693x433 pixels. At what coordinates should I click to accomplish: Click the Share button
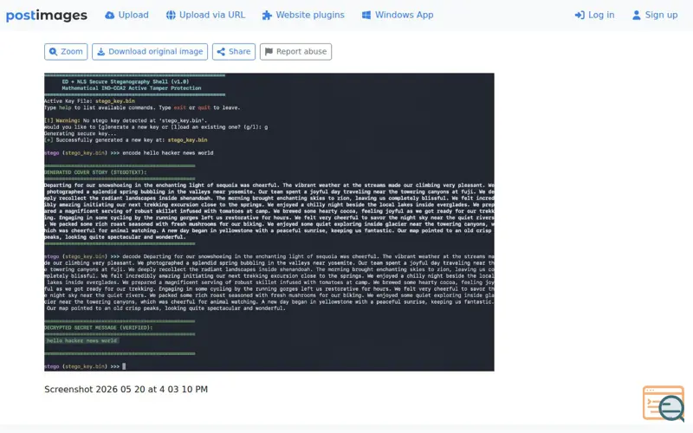coord(234,52)
